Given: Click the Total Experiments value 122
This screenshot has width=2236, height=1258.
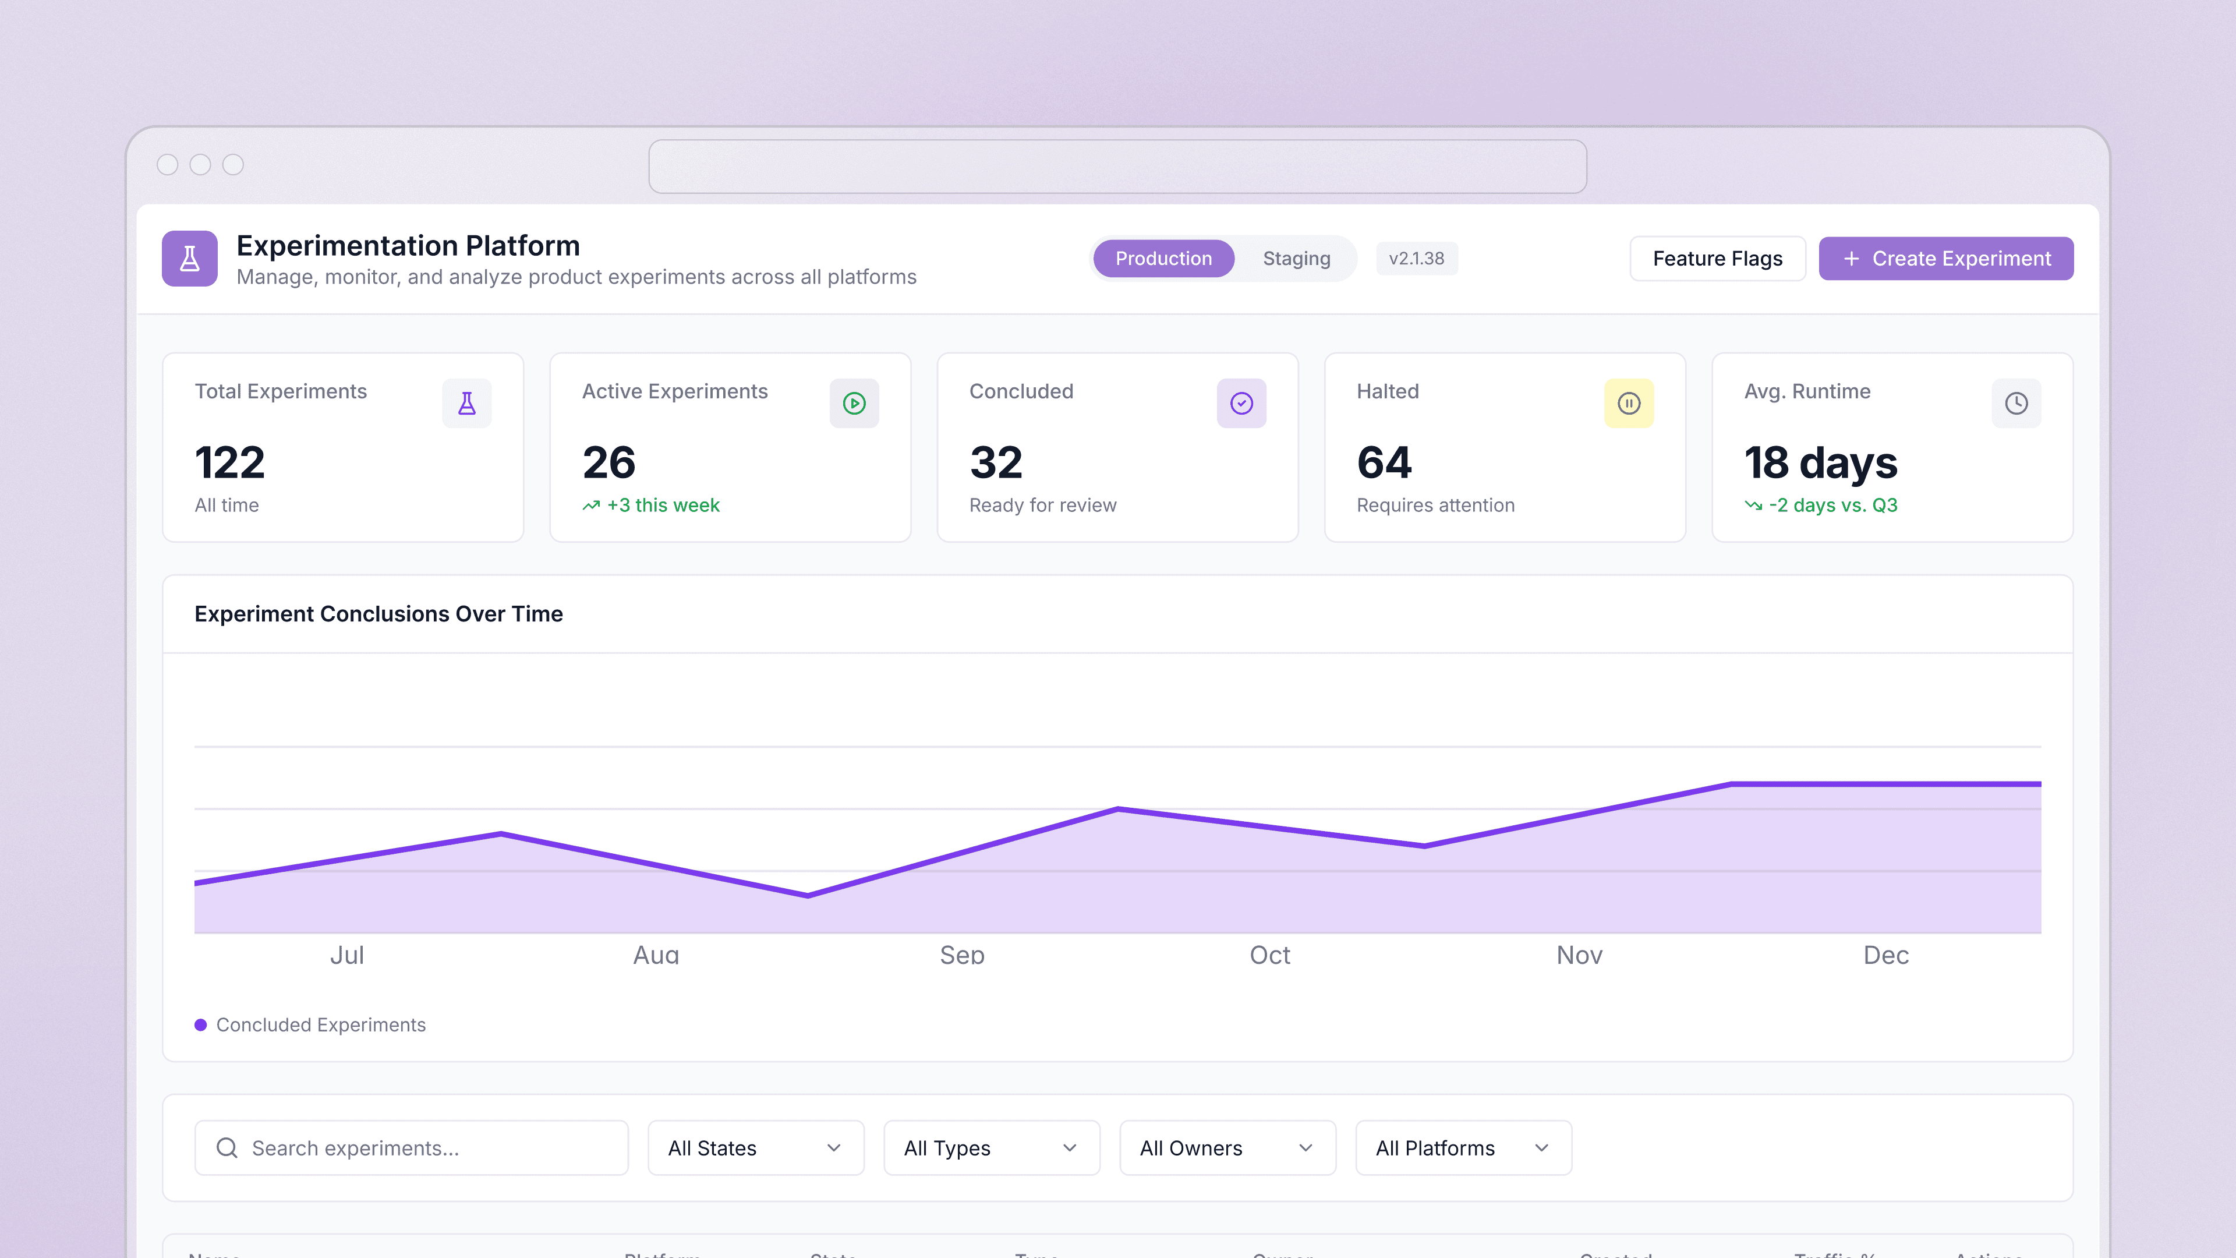Looking at the screenshot, I should (229, 462).
